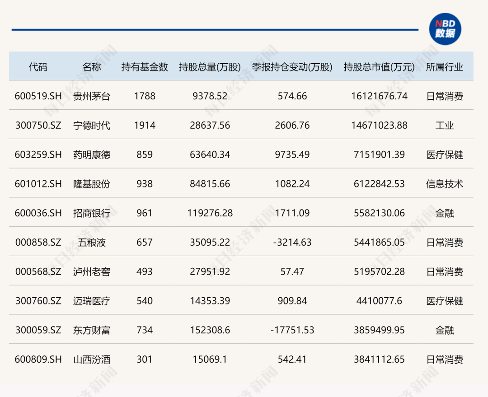Screen dimensions: 488x397
Task: Click the 迈瑞医疗 name cell
Action: pyautogui.click(x=91, y=301)
